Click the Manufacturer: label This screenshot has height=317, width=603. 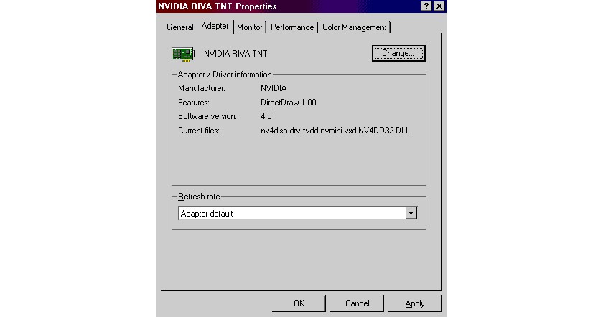pos(202,88)
